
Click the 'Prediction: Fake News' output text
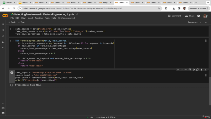(28, 85)
